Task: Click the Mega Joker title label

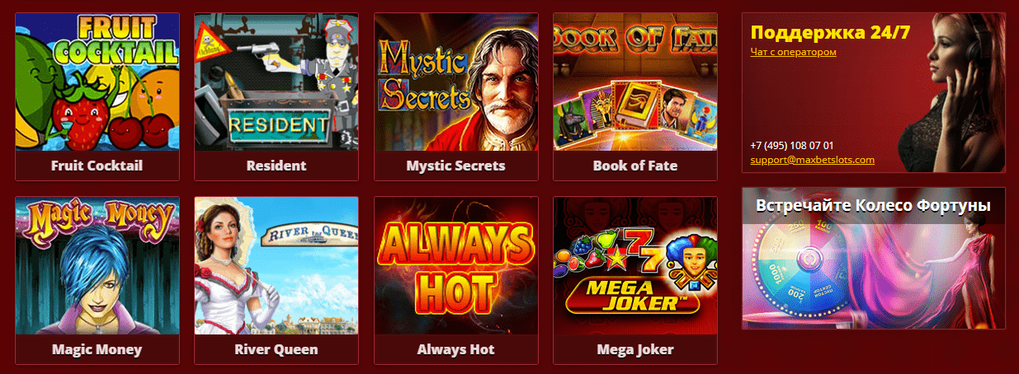Action: pyautogui.click(x=635, y=349)
